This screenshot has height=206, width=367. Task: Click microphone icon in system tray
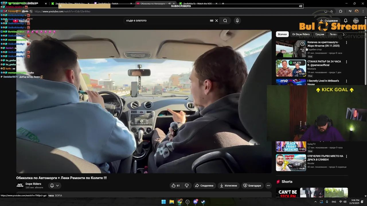pos(327,202)
